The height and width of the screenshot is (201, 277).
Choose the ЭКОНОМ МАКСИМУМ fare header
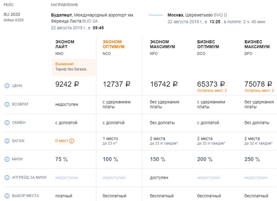[x=162, y=44]
